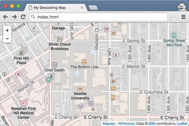Click the Swedish First Hill Medical Center label

[24, 113]
